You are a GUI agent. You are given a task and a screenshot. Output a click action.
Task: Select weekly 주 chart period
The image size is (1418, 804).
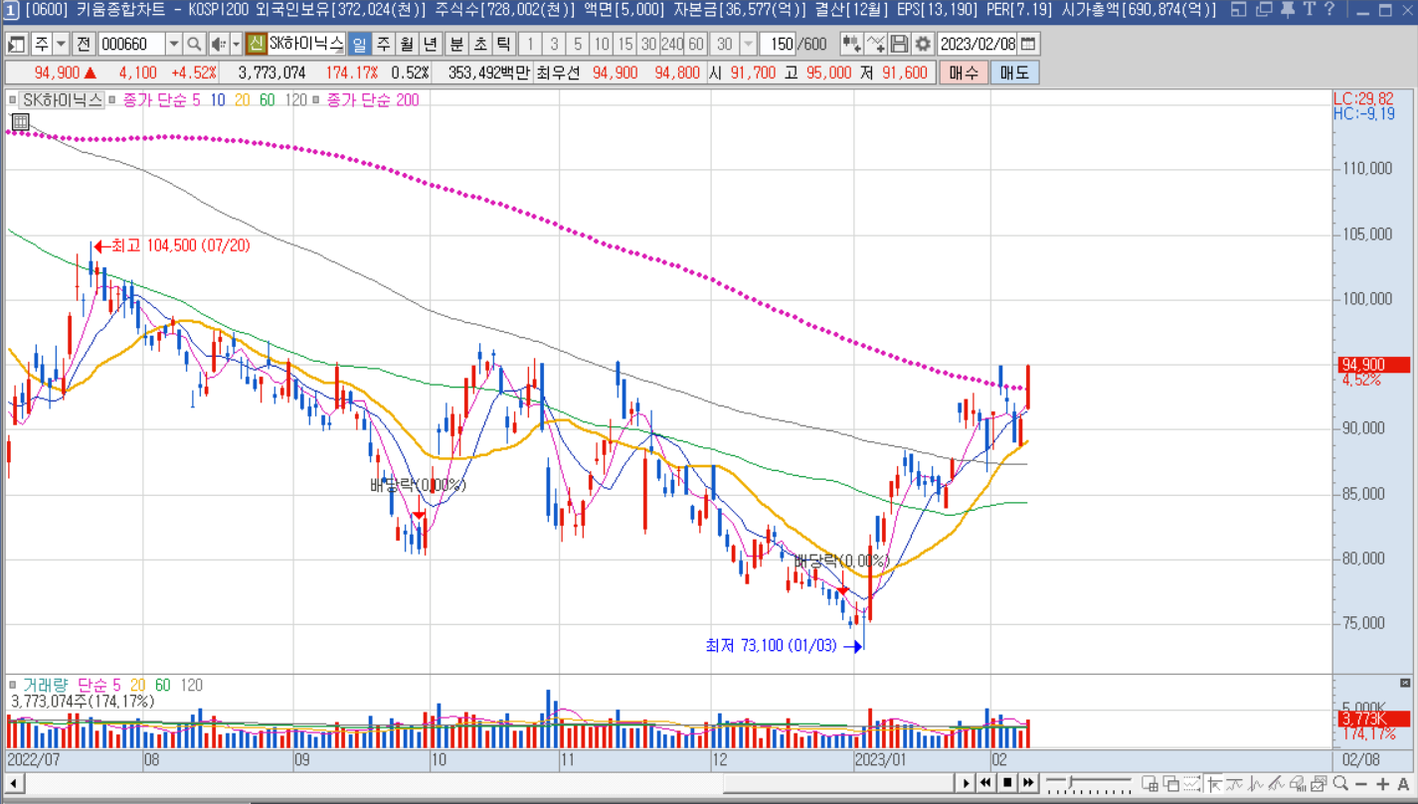tap(383, 44)
